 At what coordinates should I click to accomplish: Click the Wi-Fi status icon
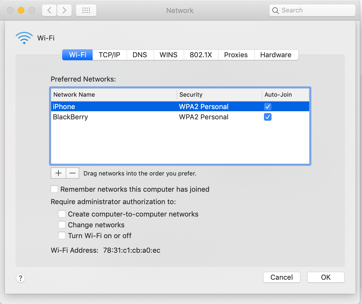tap(24, 38)
